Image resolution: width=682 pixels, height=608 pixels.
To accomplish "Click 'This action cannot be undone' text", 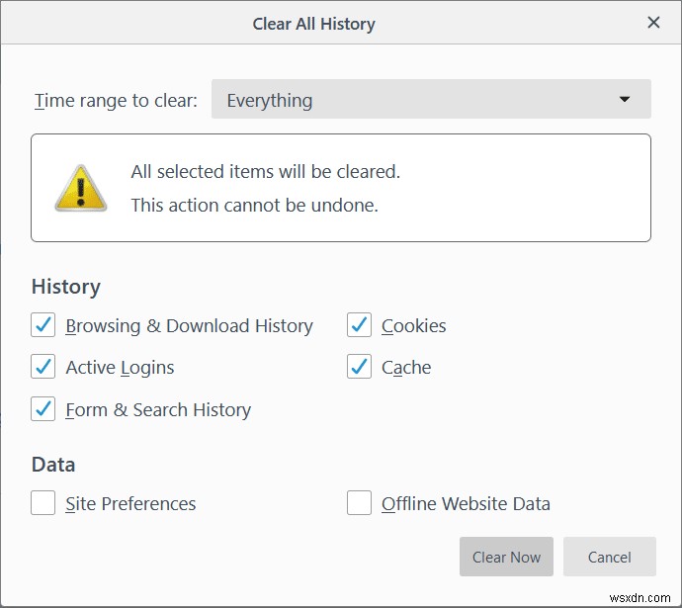I will [254, 206].
